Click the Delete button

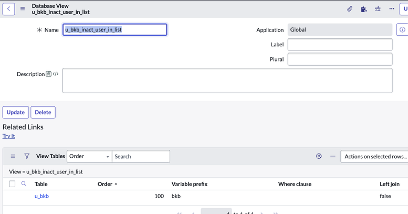(43, 112)
